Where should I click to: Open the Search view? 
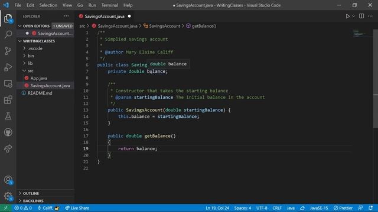point(8,34)
